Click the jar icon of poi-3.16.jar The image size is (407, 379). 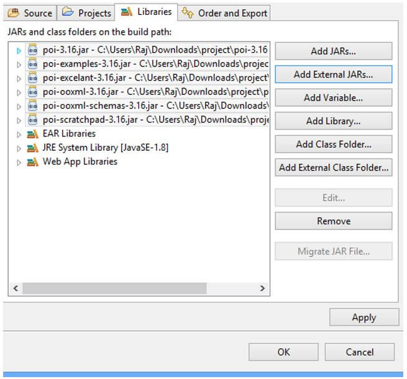pos(33,50)
